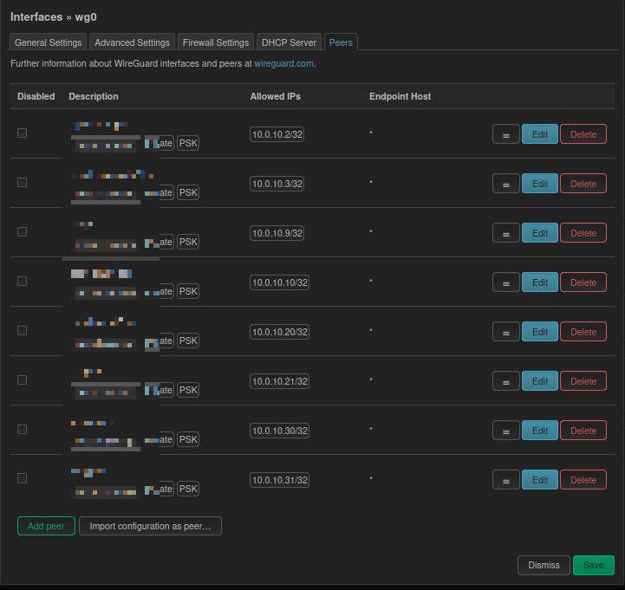625x590 pixels.
Task: Open the Advanced Settings tab
Action: coord(132,42)
